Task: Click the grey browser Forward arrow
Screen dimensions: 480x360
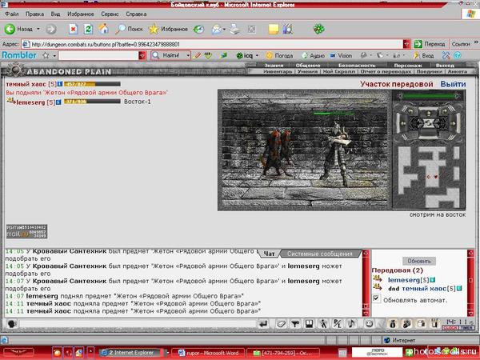Action: coord(51,29)
